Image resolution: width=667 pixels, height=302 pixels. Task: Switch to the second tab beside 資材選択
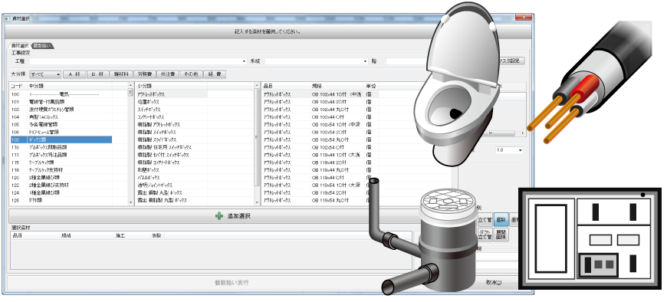click(x=42, y=45)
